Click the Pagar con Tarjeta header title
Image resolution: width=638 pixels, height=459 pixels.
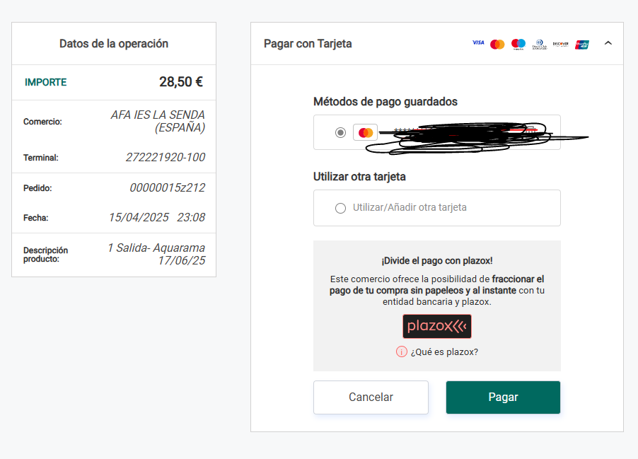(308, 44)
